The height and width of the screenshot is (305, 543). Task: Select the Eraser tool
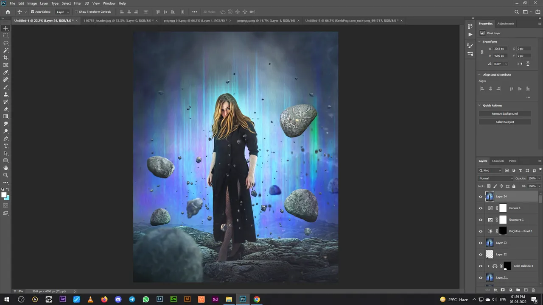coord(6,109)
